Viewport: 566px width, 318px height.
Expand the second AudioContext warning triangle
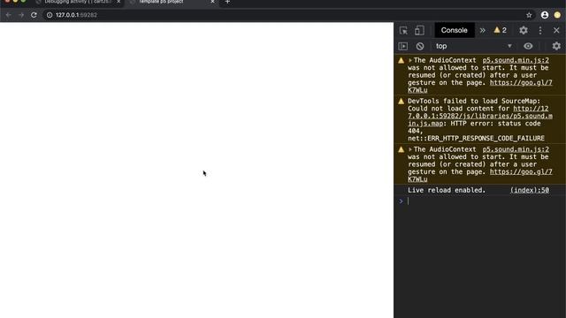(410, 149)
